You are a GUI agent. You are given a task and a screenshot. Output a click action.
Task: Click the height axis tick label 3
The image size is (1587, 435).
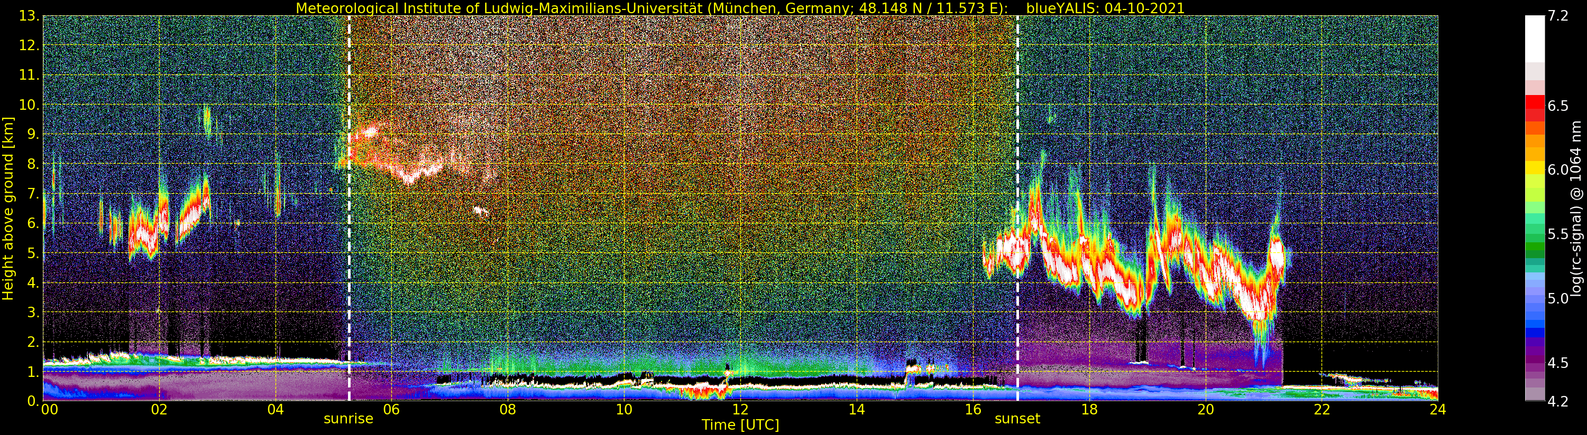33,313
